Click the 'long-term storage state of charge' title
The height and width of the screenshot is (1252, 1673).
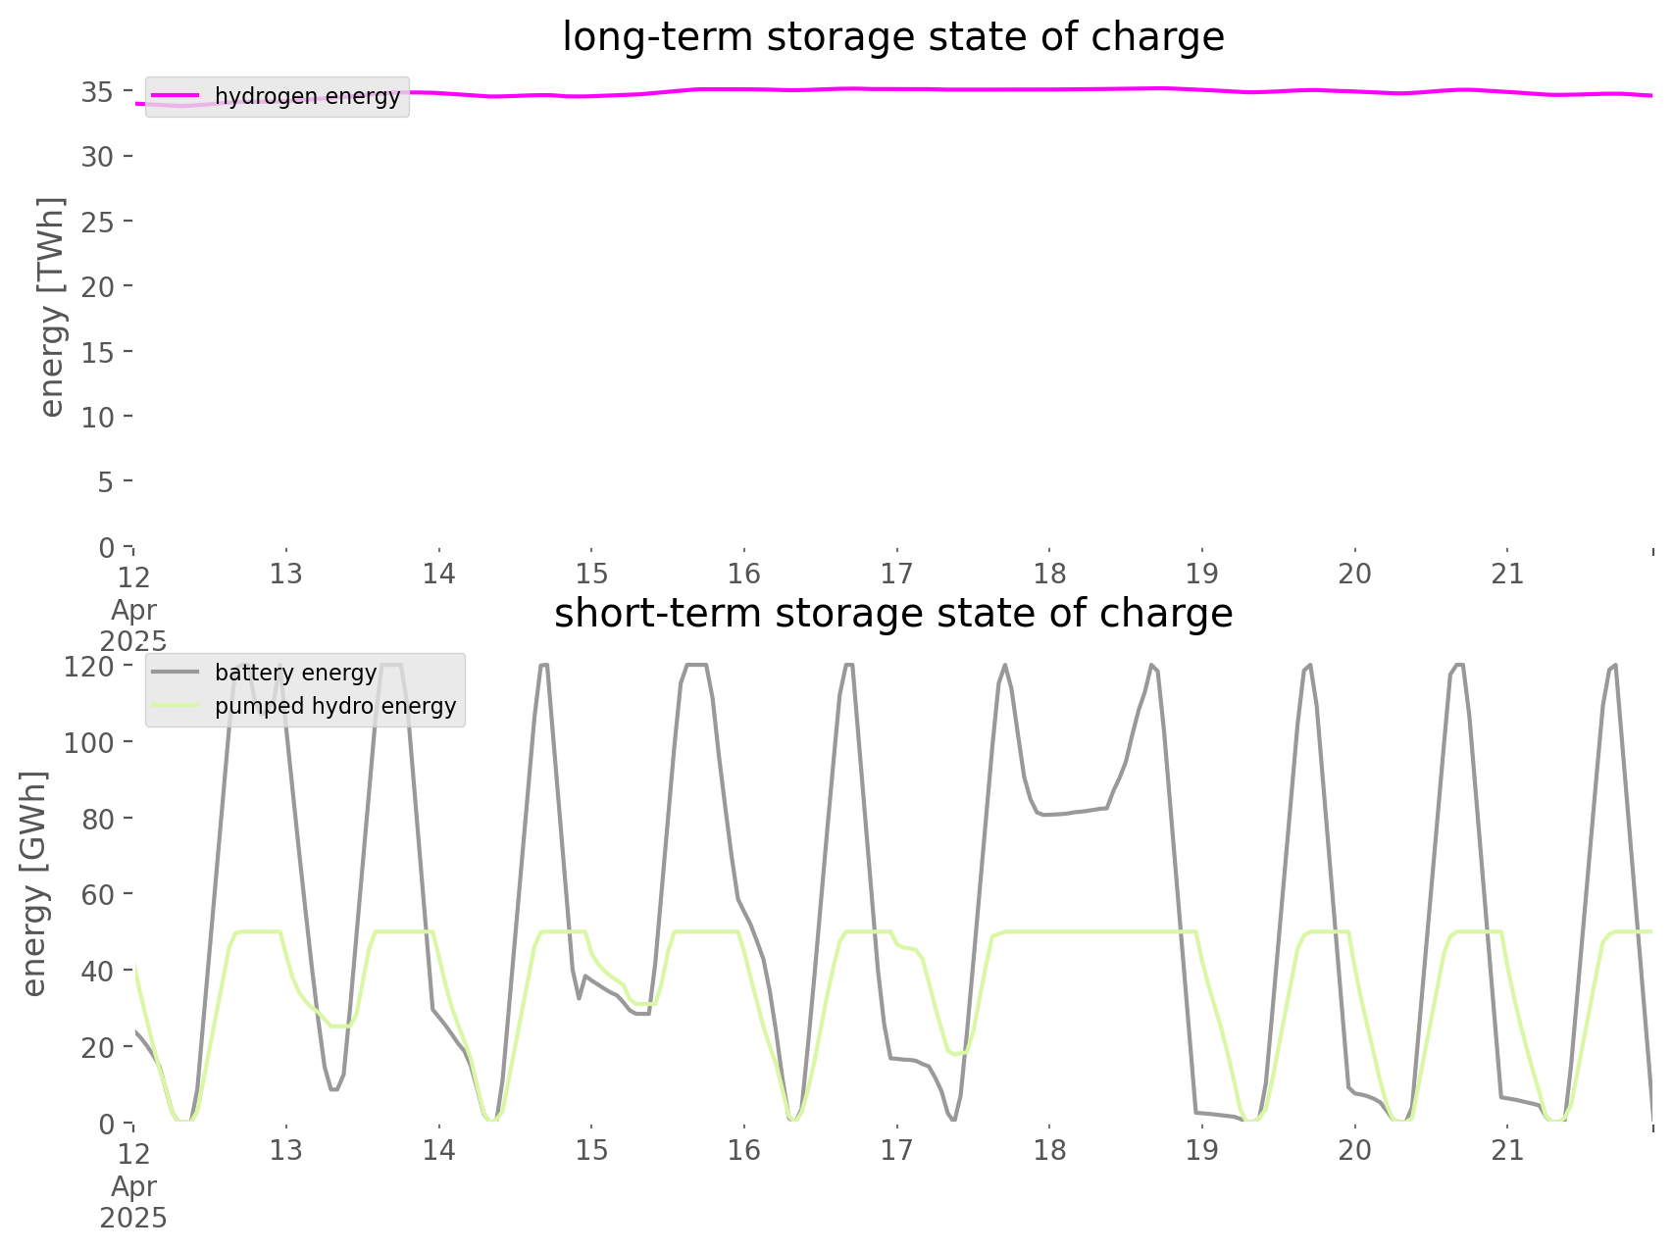coord(892,37)
